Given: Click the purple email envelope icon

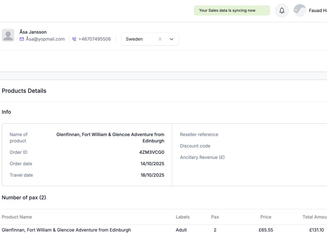Looking at the screenshot, I should pyautogui.click(x=22, y=39).
